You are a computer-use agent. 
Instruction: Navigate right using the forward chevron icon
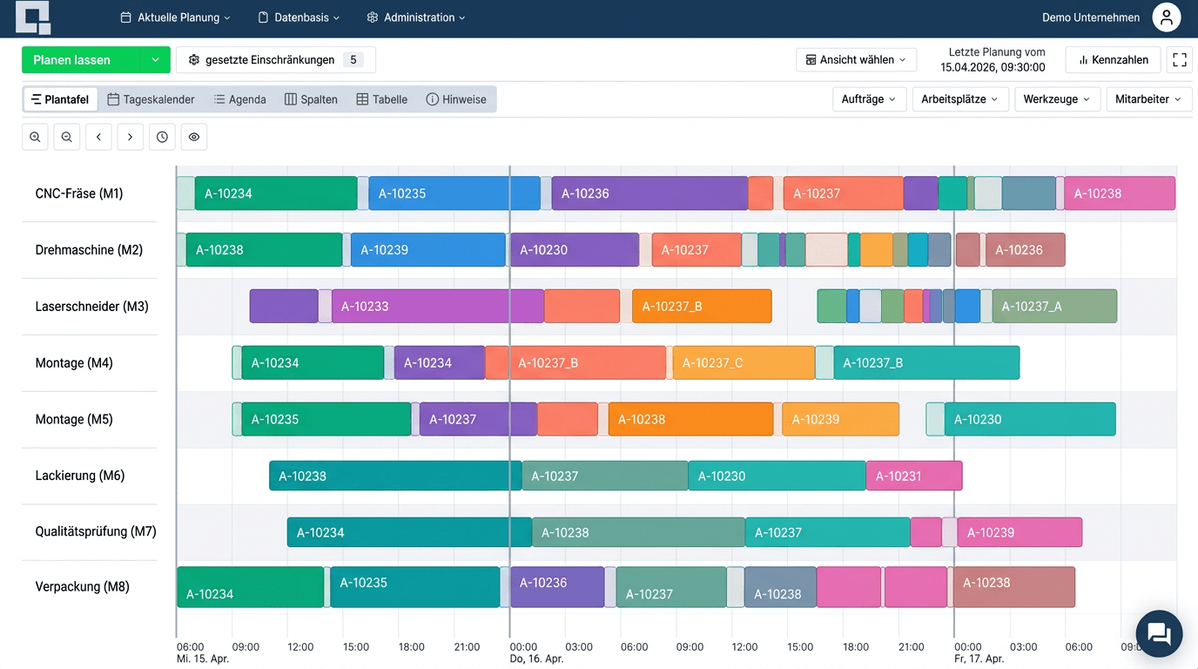click(x=130, y=137)
